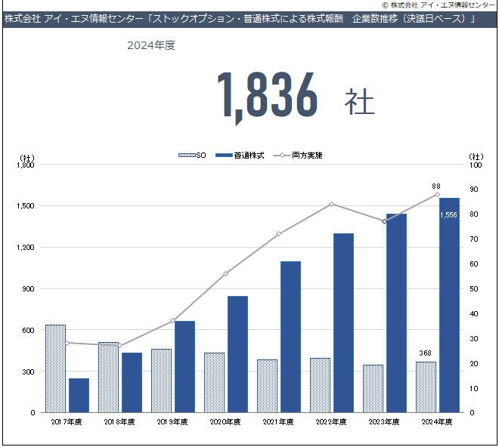The width and height of the screenshot is (499, 447).
Task: Click the 2019年度 x-axis label
Action: point(172,422)
